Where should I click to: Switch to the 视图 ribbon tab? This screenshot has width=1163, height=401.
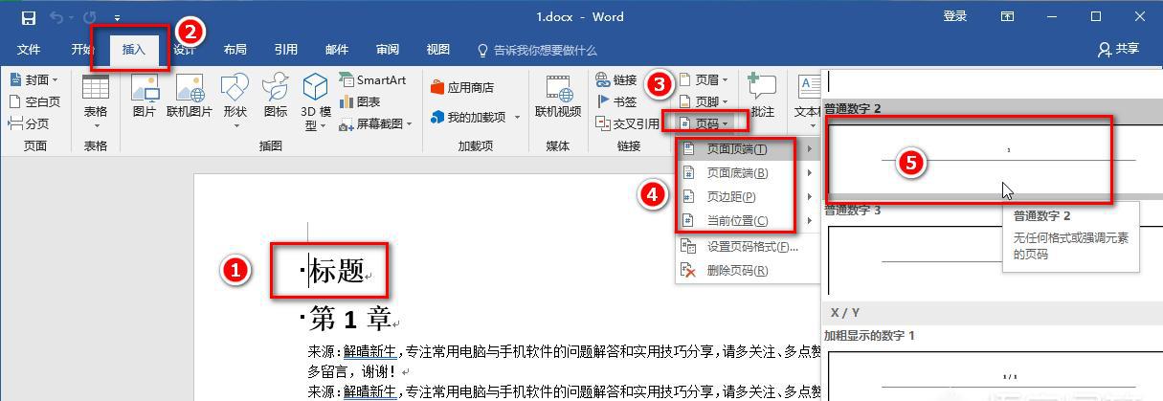(438, 50)
